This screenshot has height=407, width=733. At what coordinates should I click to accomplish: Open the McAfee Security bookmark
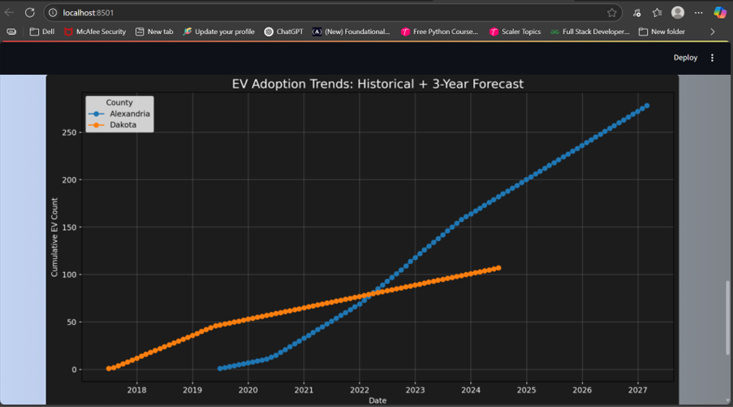coord(95,32)
